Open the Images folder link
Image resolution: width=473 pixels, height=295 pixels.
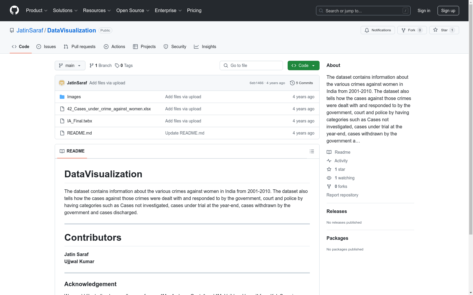click(x=74, y=97)
